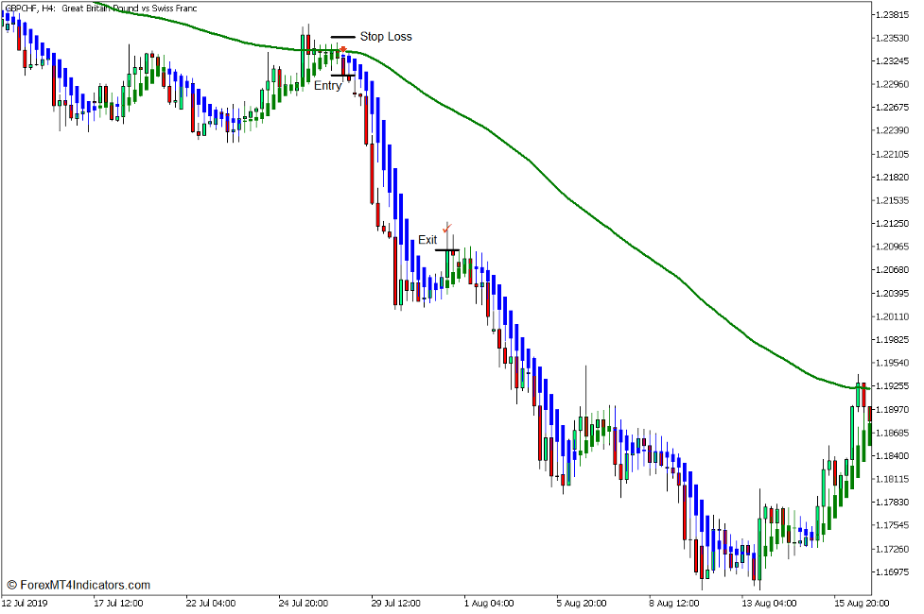Screen dimensions: 924x614
Task: Click the black stop loss line marker
Action: point(343,37)
